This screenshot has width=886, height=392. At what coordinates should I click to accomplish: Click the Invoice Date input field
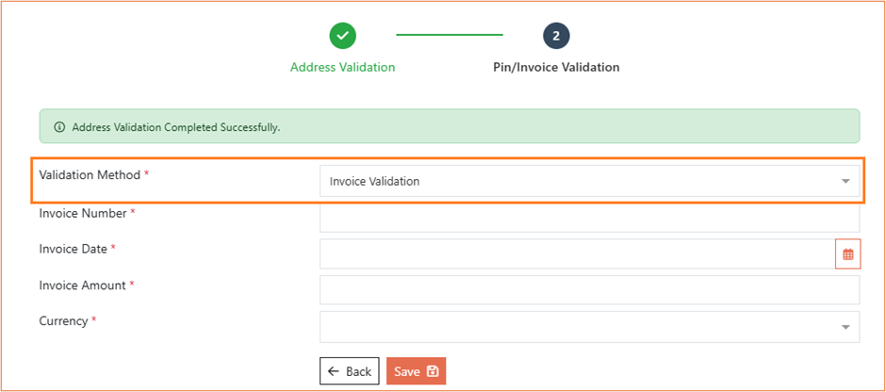coord(577,254)
